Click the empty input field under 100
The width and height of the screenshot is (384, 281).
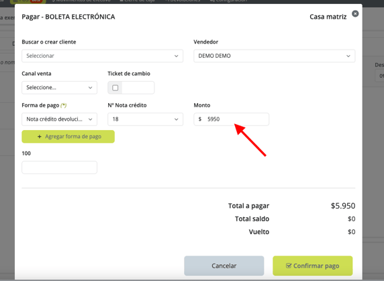pyautogui.click(x=60, y=168)
